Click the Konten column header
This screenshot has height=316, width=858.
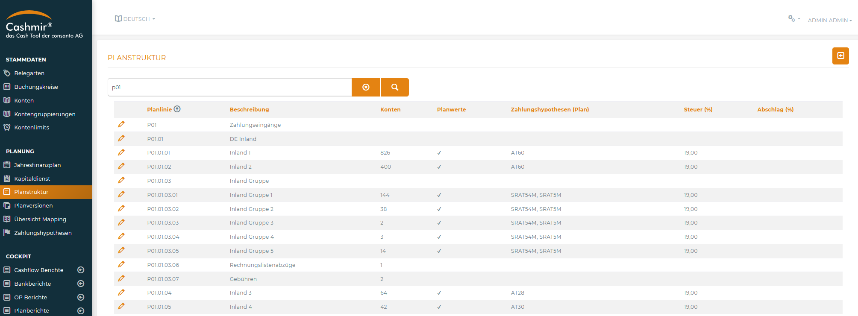tap(390, 109)
